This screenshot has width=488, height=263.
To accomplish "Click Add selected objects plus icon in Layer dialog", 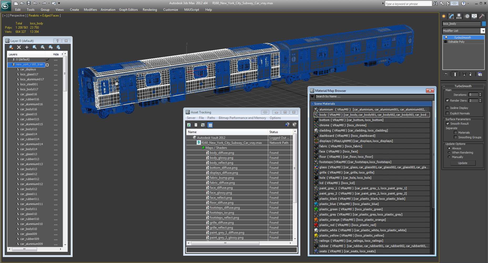I will (27, 47).
